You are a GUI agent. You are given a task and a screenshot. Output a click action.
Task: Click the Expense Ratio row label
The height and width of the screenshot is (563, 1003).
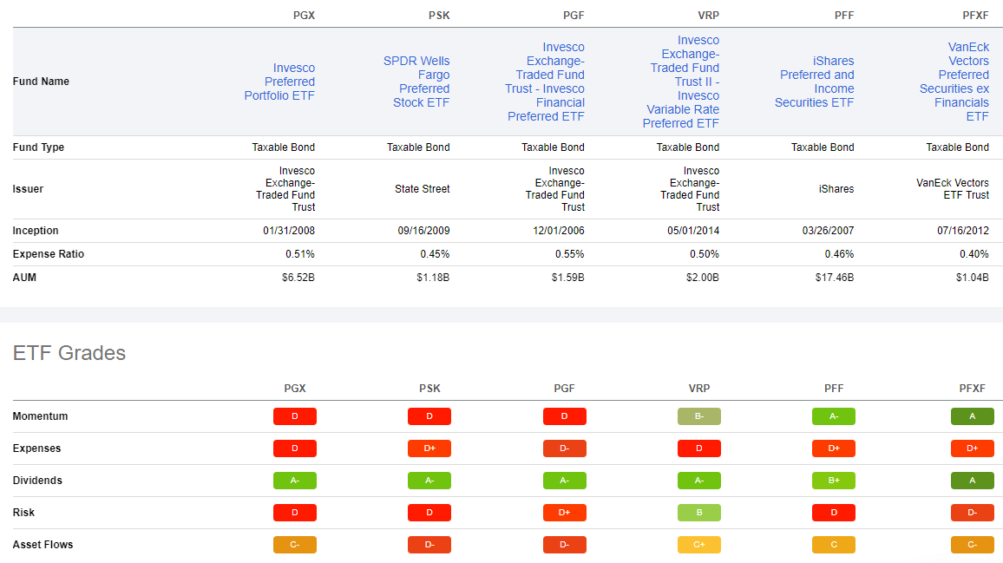click(x=49, y=255)
